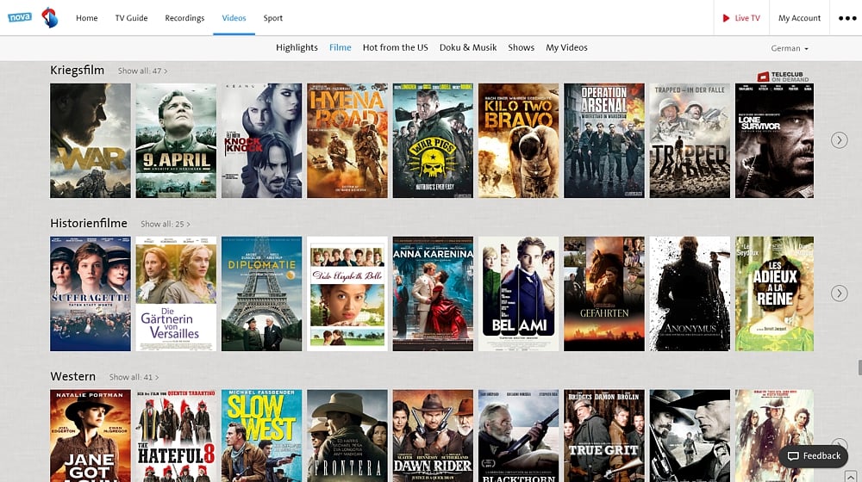Open the Knock Knock movie poster
This screenshot has width=862, height=482.
click(262, 140)
